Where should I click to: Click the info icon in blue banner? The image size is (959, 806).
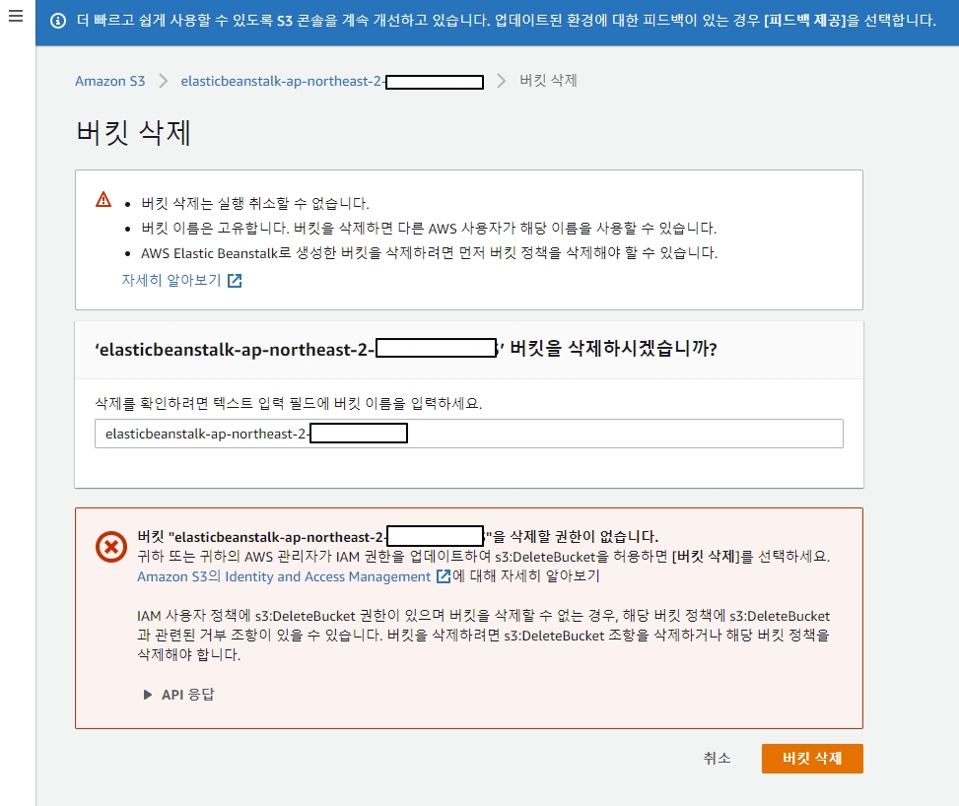tap(58, 22)
